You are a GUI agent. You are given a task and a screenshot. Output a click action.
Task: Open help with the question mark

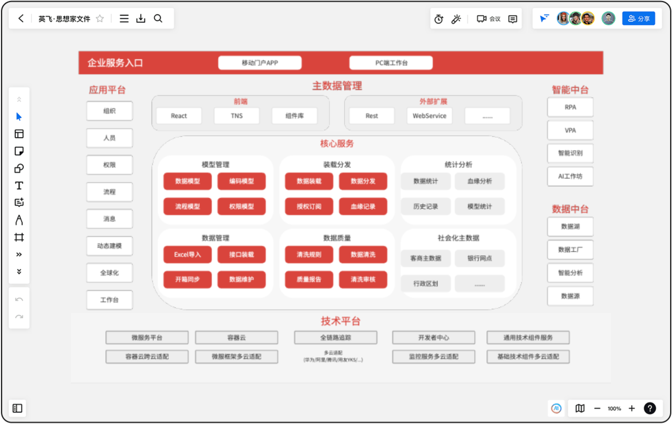[x=650, y=408]
